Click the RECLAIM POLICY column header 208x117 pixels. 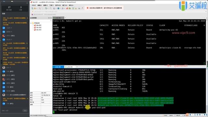coord(136,25)
